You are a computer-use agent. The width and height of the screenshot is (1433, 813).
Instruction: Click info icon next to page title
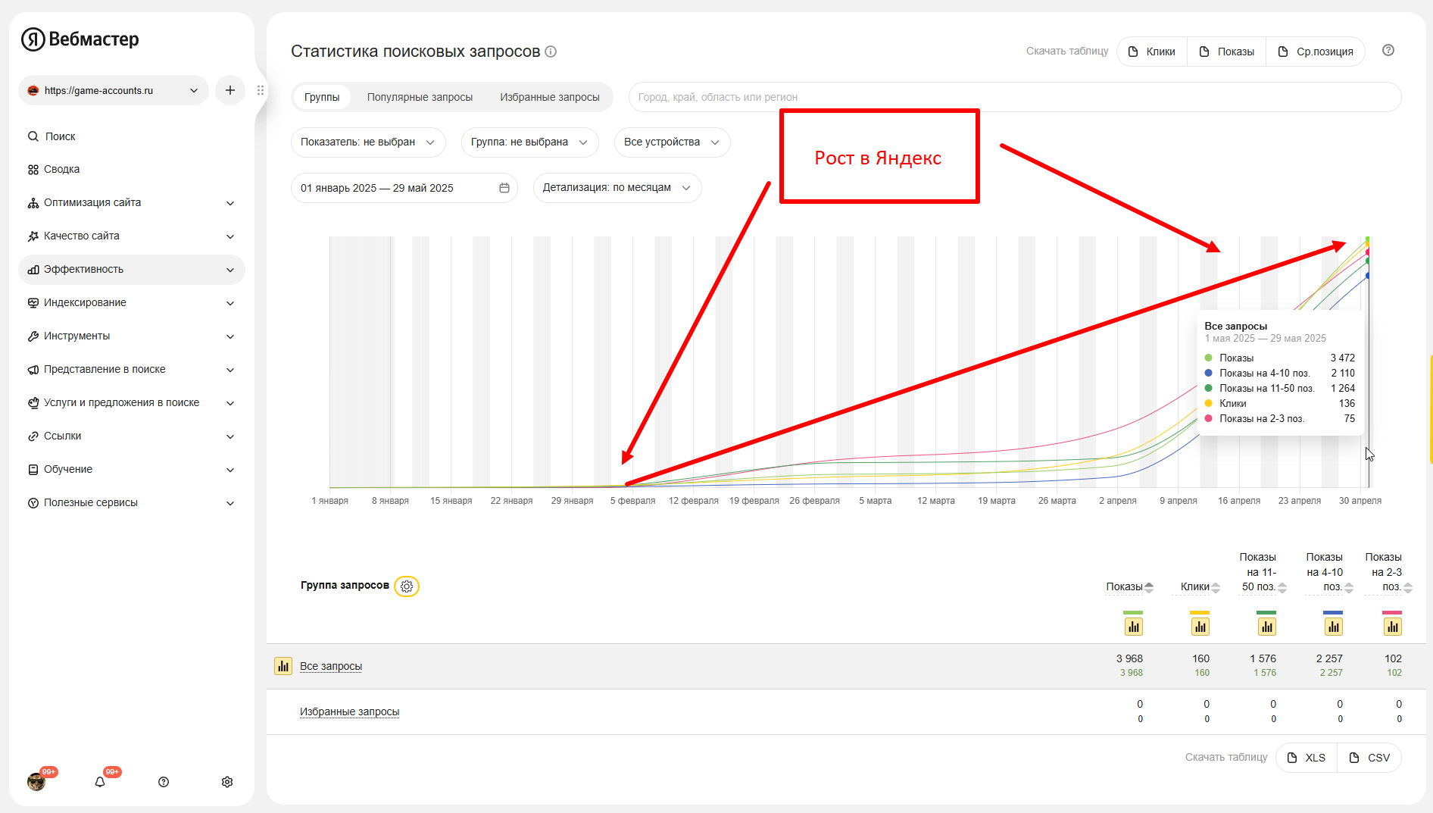tap(551, 52)
